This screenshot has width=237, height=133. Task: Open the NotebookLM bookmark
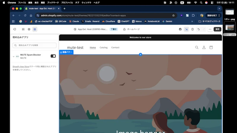tap(152, 21)
